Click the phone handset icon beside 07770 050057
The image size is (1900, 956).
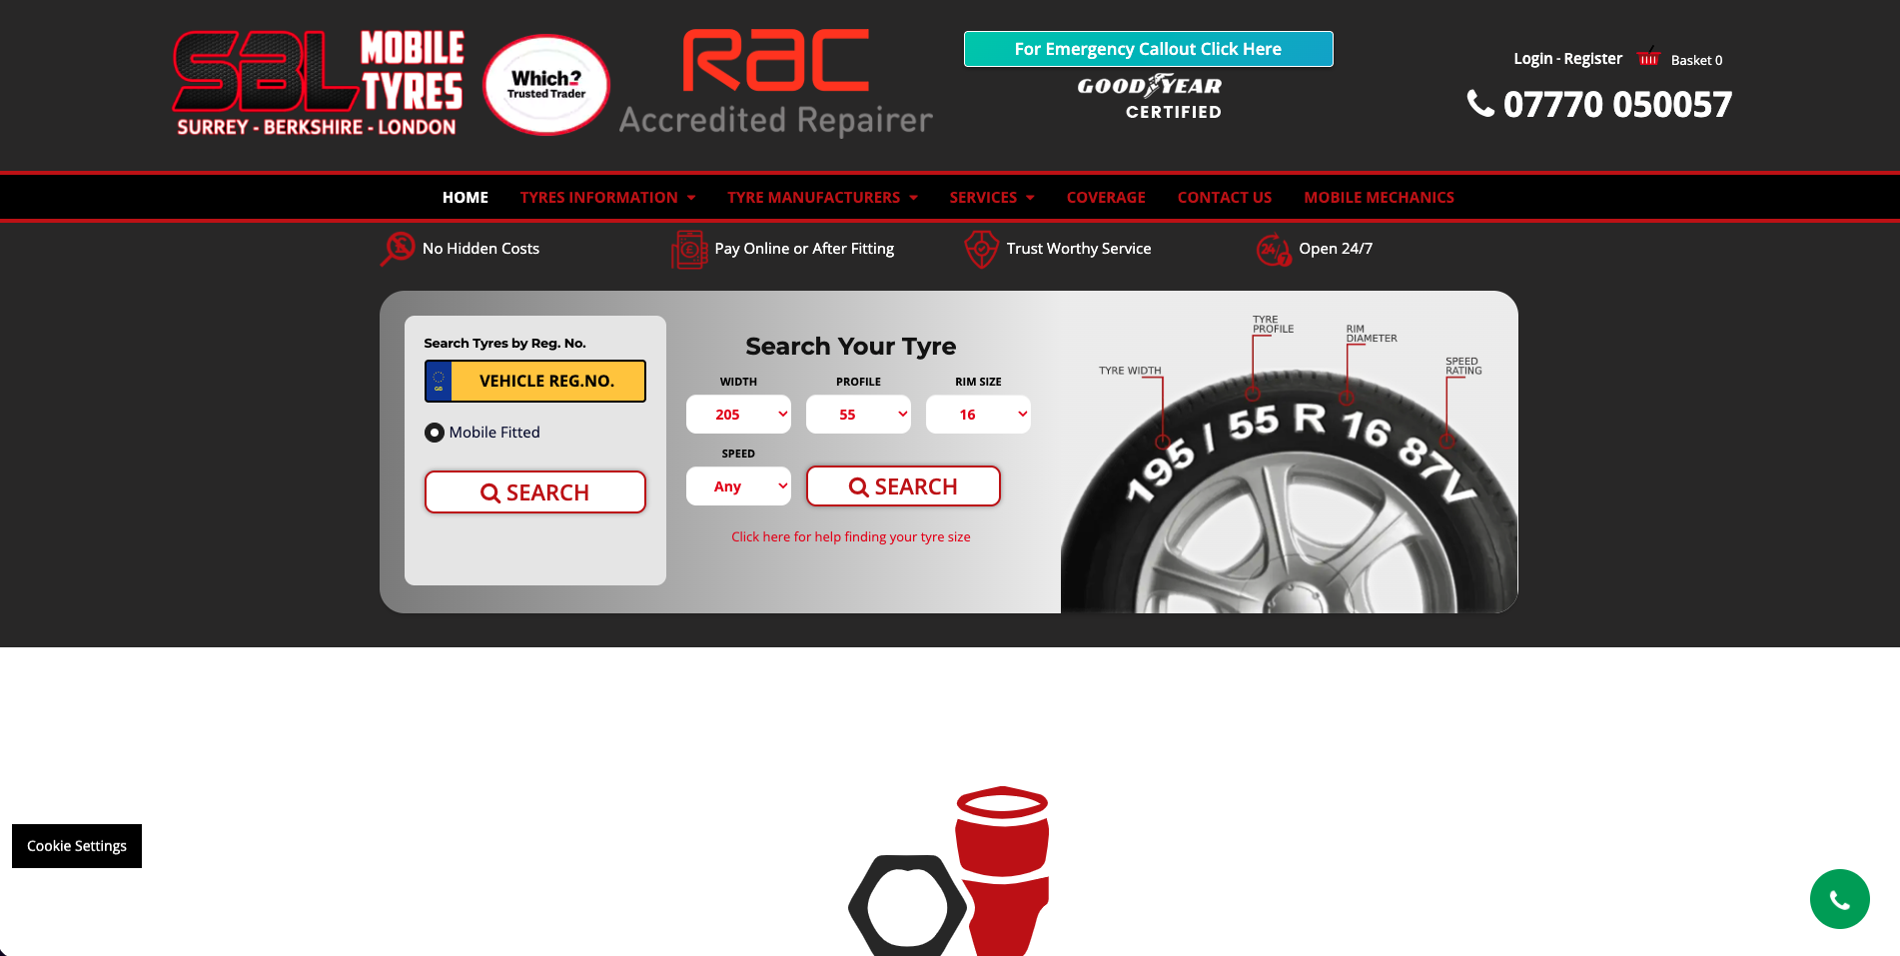point(1480,103)
